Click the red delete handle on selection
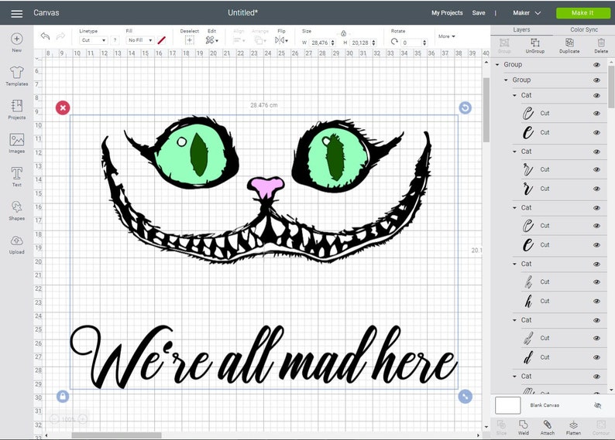Screen dimensions: 615x440 coord(63,107)
